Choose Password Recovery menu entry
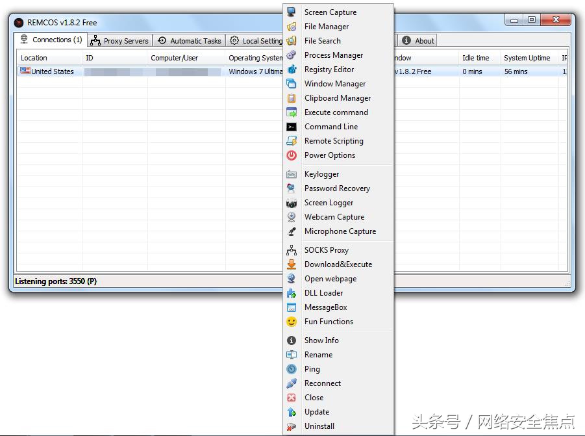The height and width of the screenshot is (436, 585). [x=338, y=188]
